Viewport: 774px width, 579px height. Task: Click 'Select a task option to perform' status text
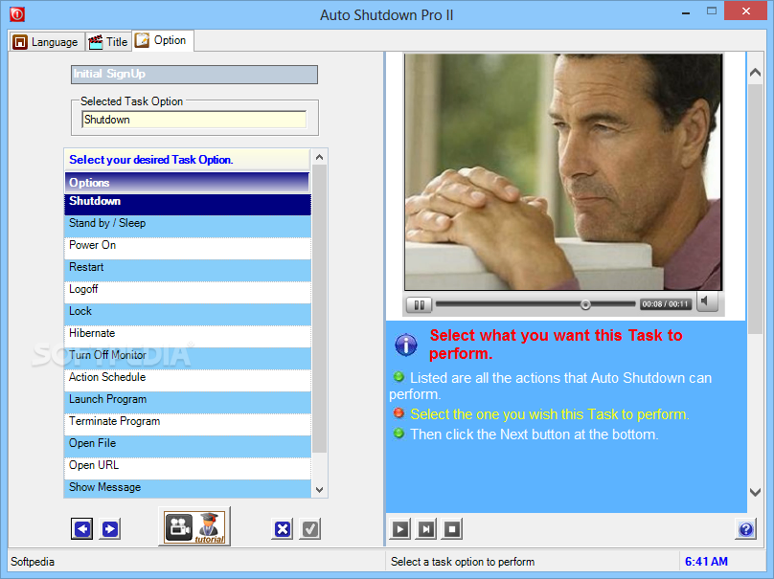[x=463, y=562]
